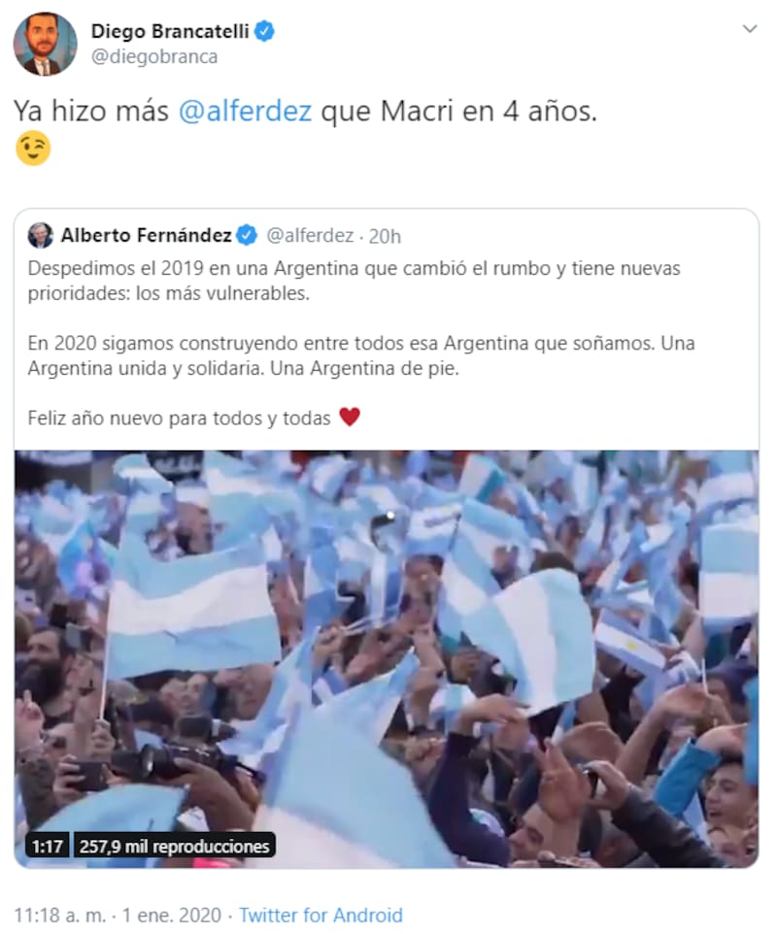Click the quoted tweet's 20h timestamp

tap(385, 237)
